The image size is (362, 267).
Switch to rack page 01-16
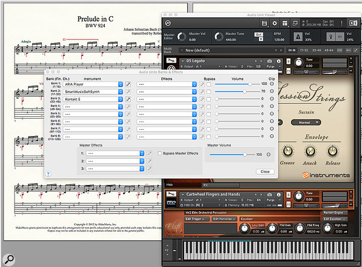tap(292, 50)
